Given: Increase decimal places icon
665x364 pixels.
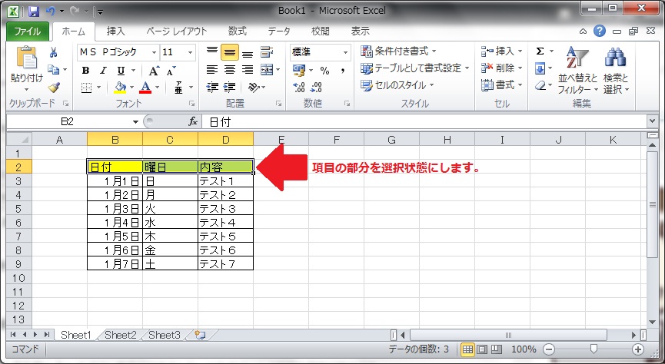Looking at the screenshot, I should click(x=299, y=88).
